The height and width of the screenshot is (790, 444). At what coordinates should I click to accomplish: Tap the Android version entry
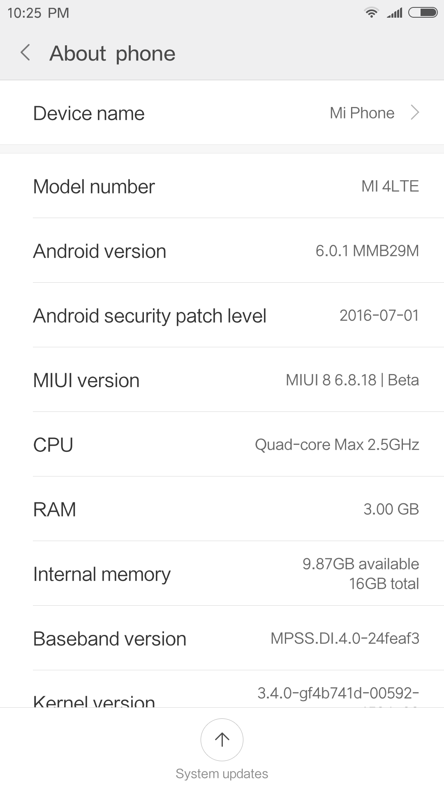click(222, 251)
